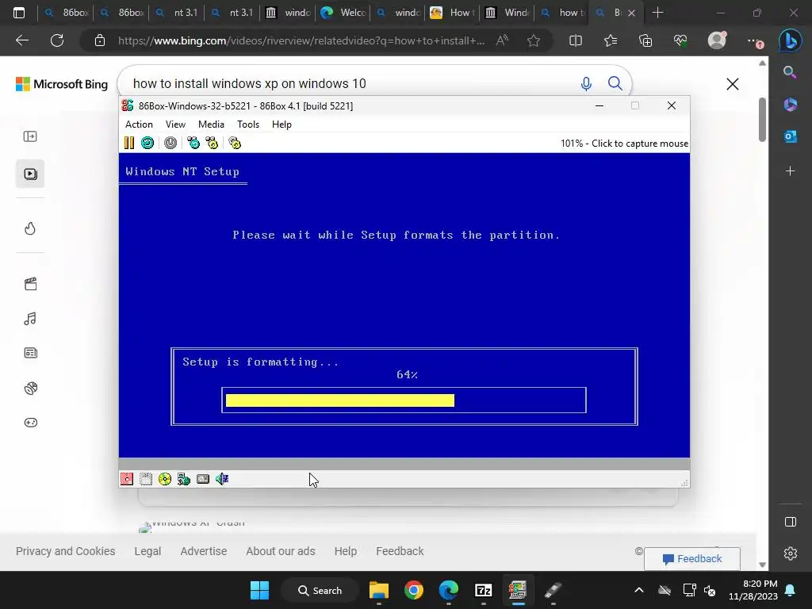The width and height of the screenshot is (812, 609).
Task: Switch to the 'Welco' Edge tab
Action: pyautogui.click(x=343, y=13)
